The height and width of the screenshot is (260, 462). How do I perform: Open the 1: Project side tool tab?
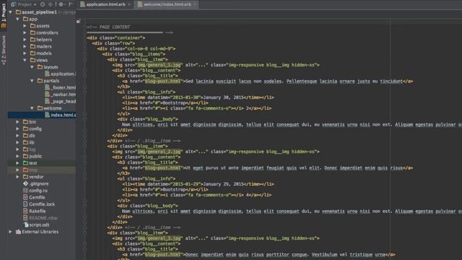(4, 15)
